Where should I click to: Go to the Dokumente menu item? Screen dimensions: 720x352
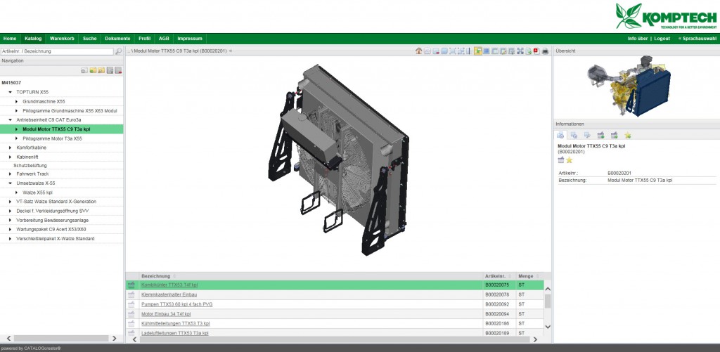(x=117, y=38)
